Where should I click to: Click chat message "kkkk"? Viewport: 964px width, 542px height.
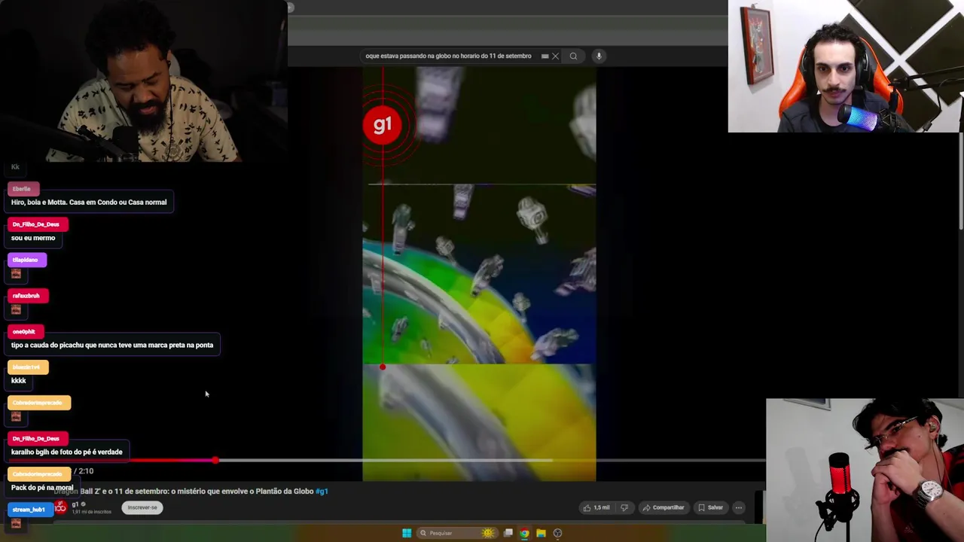coord(19,381)
